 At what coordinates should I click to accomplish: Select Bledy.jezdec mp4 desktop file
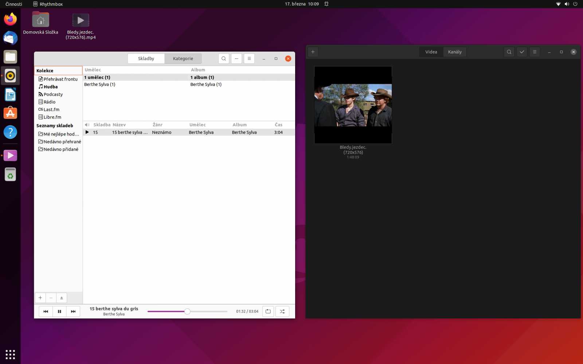click(x=81, y=26)
